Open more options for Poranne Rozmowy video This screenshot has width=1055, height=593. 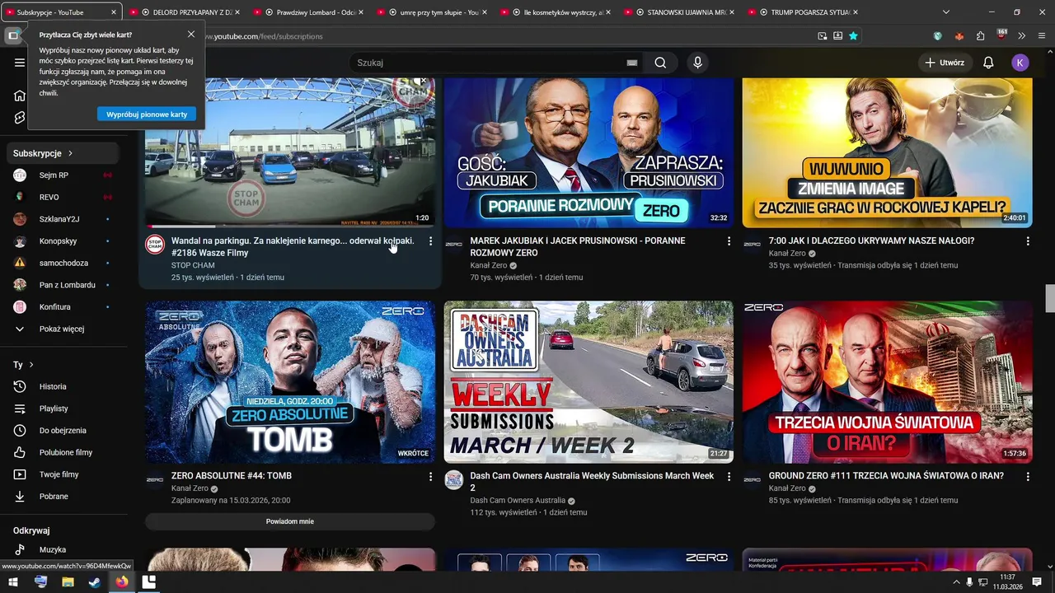729,241
